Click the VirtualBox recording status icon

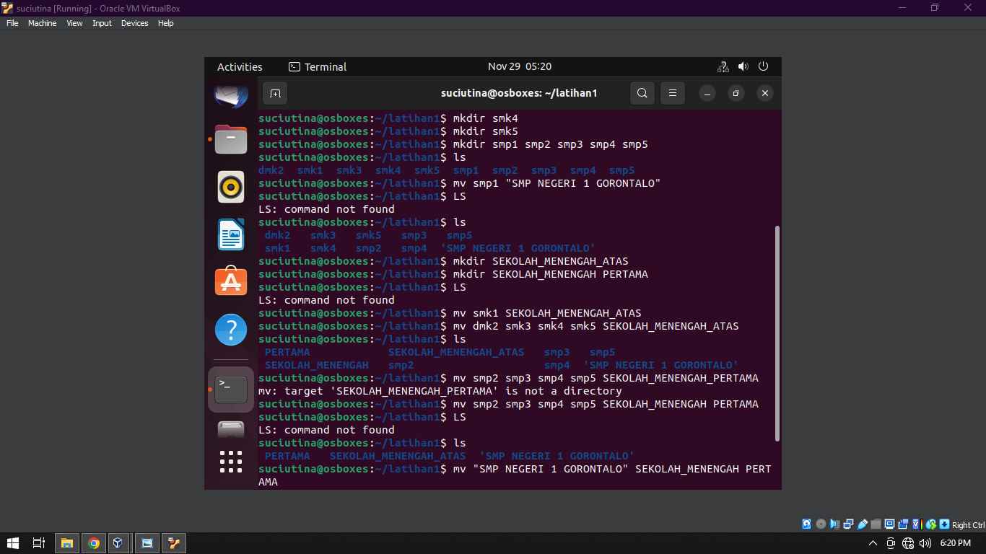pyautogui.click(x=903, y=524)
